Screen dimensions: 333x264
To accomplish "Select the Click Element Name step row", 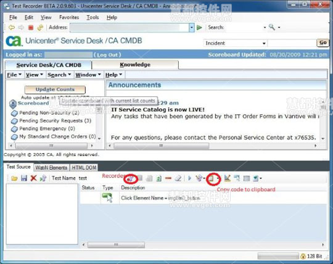I will [x=203, y=198].
